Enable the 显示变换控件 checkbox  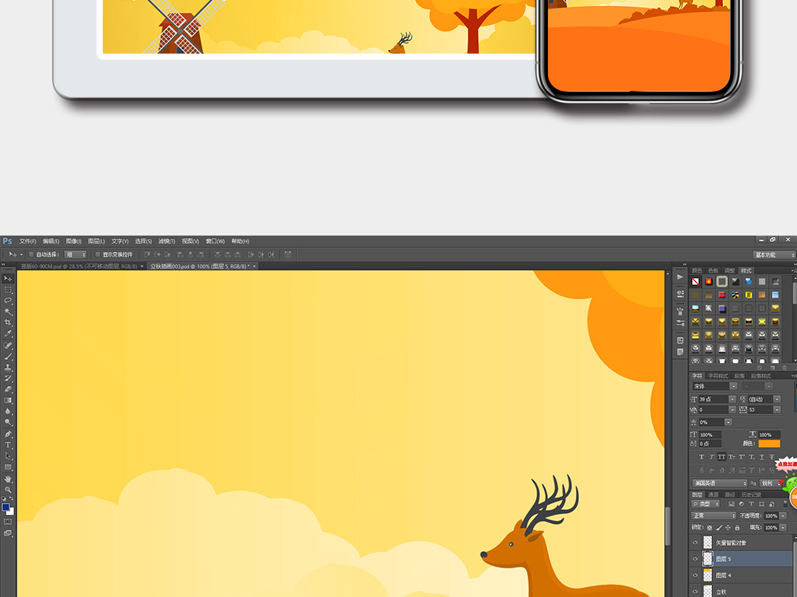[x=97, y=254]
